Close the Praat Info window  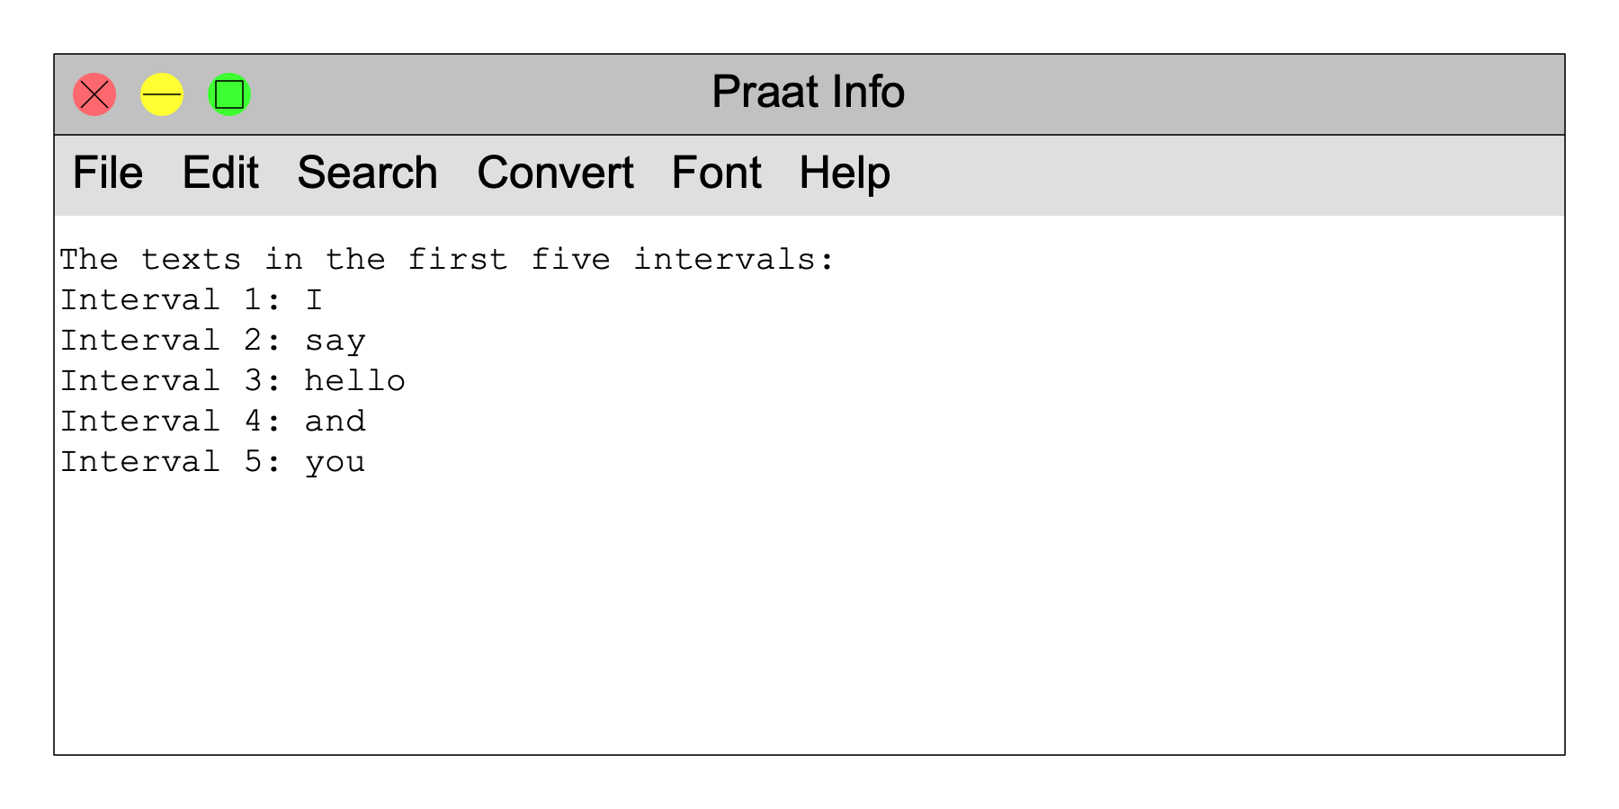coord(94,94)
